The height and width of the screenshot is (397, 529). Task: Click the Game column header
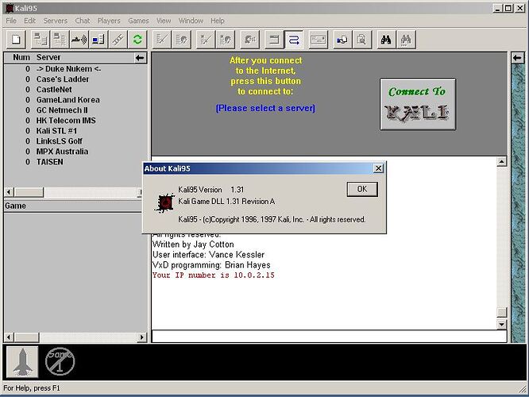pos(73,206)
